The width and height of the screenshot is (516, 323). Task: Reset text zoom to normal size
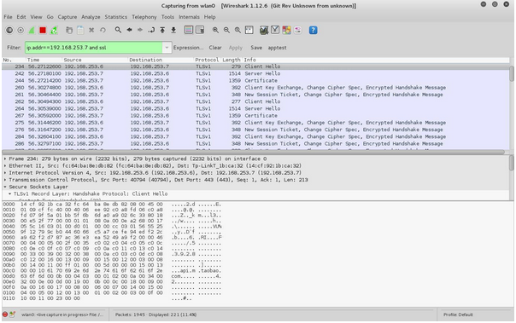coord(237,30)
